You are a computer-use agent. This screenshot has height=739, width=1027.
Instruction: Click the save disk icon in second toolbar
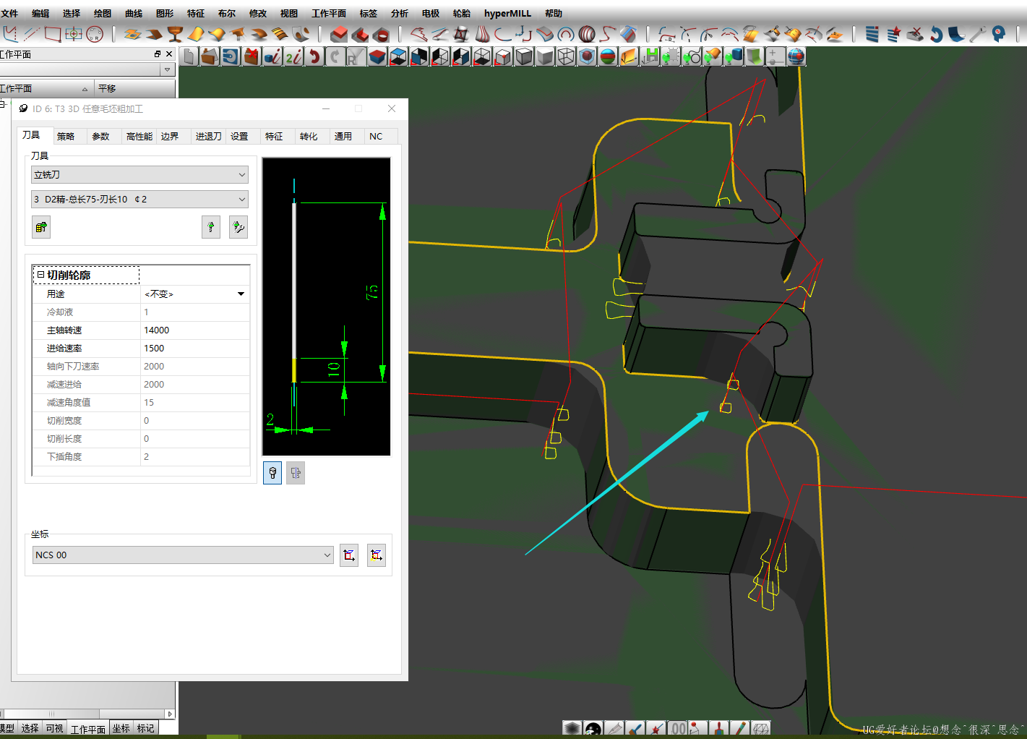(231, 56)
